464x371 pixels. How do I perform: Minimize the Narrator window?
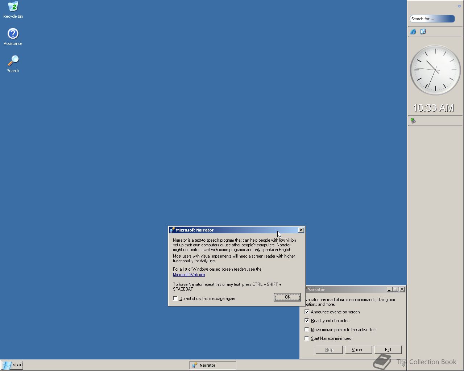[x=389, y=289]
